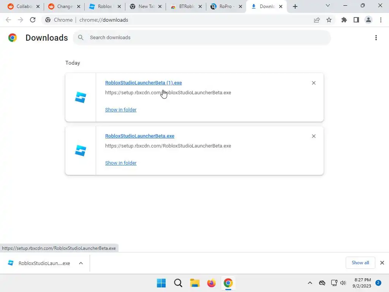The width and height of the screenshot is (389, 292).
Task: Close the Collabo tab
Action: [38, 6]
